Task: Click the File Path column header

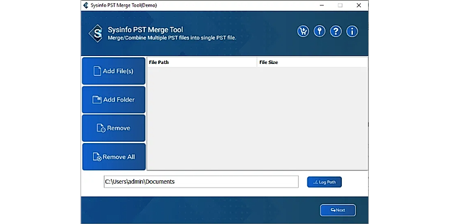Action: tap(202, 62)
